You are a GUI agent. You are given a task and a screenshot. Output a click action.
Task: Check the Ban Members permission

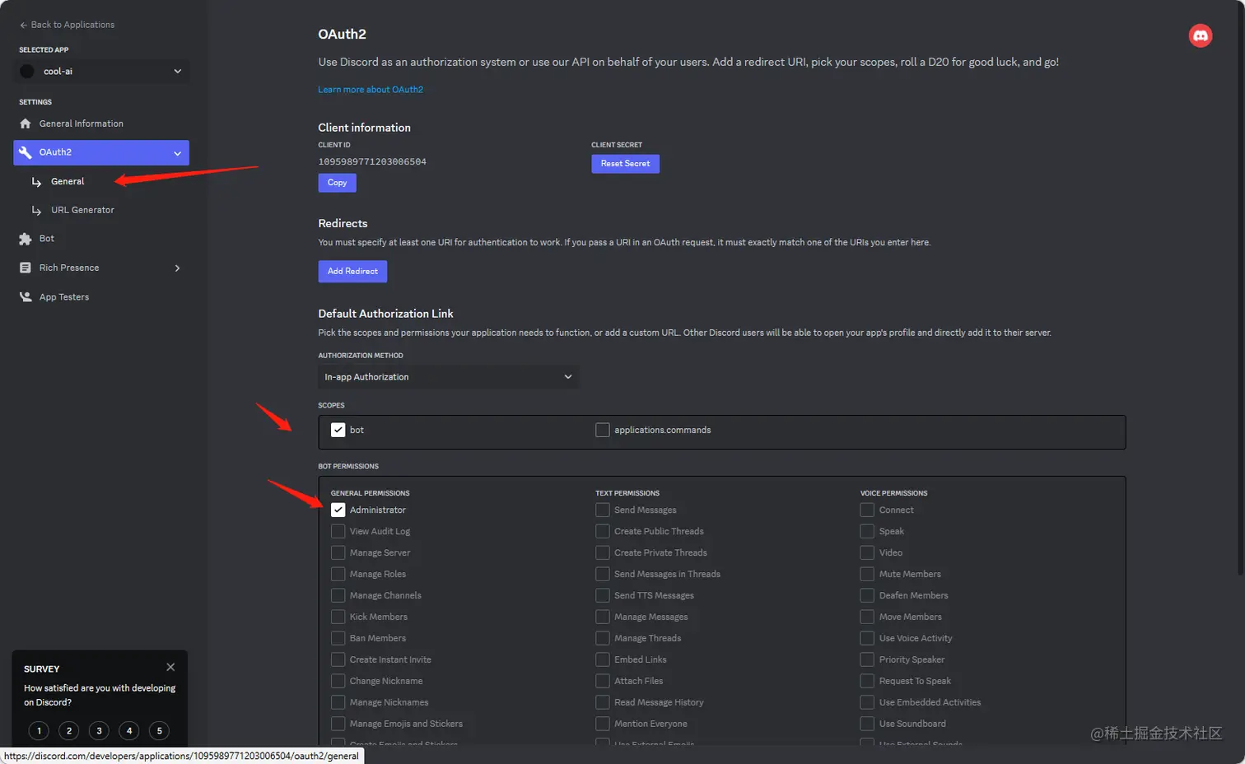(338, 638)
